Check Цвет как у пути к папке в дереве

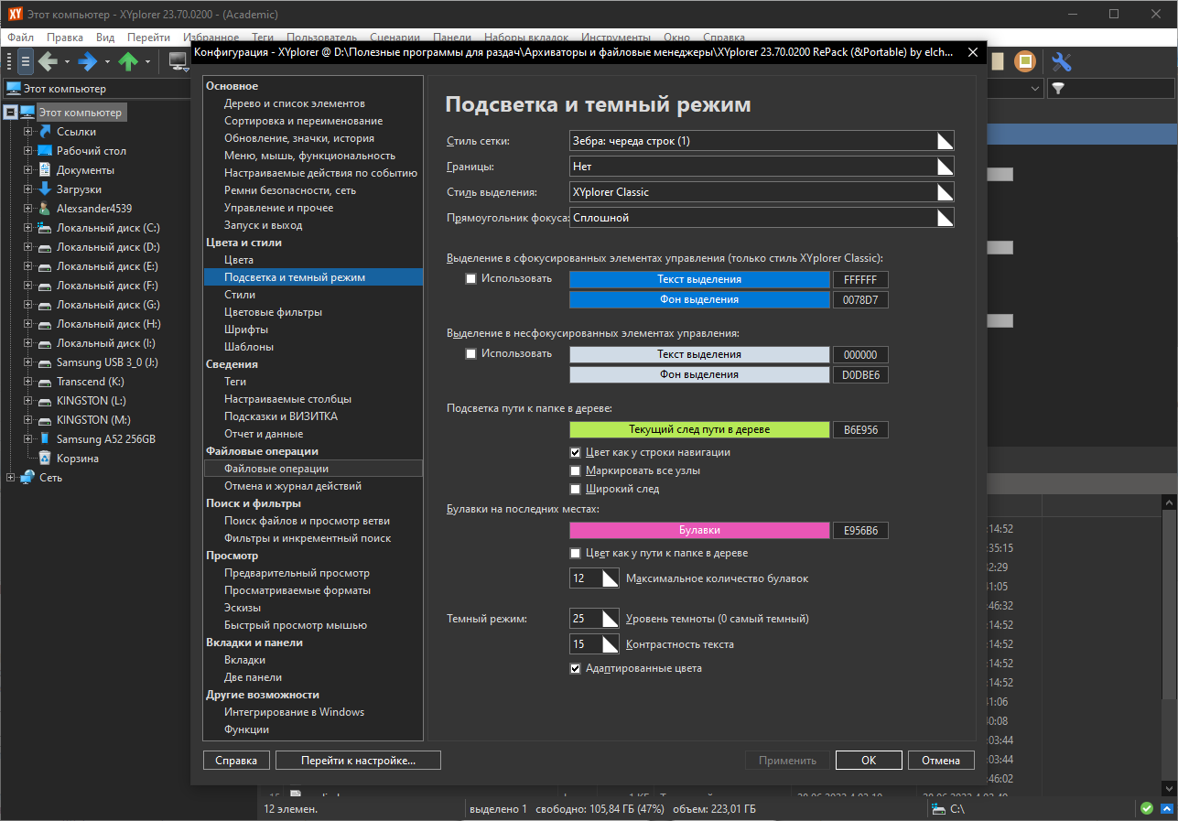[x=575, y=553]
